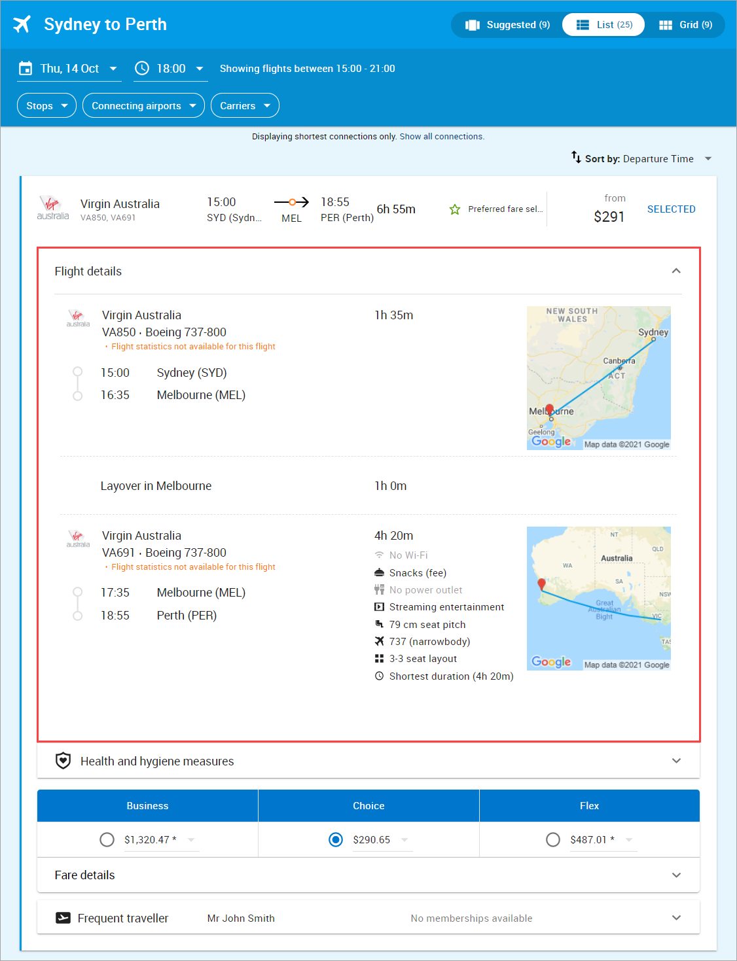The height and width of the screenshot is (961, 737).
Task: Click the Layover in Melbourne text
Action: (156, 486)
